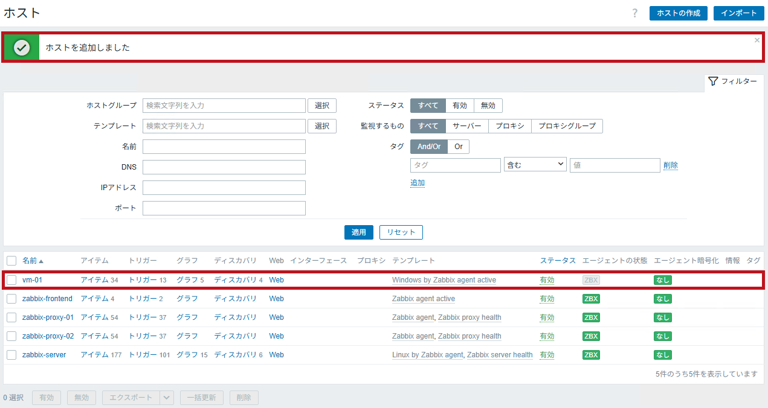Click the タグ name input field

(x=456, y=165)
